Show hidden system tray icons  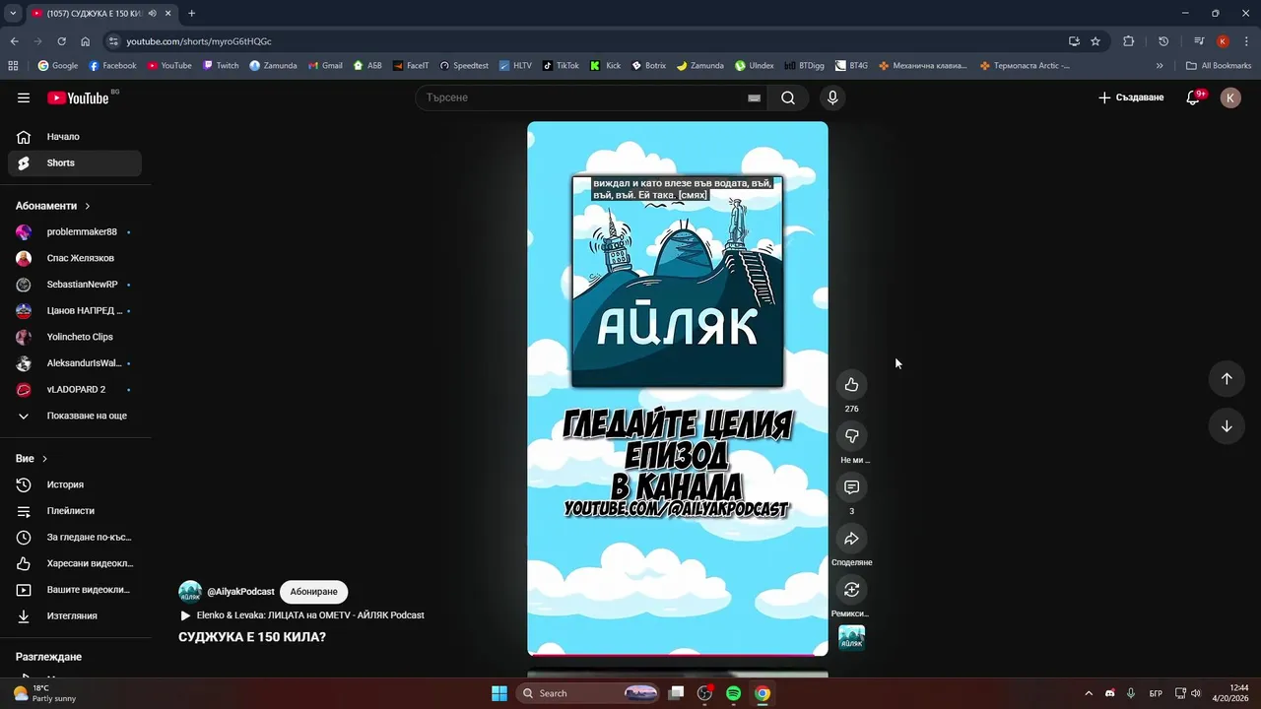coord(1088,693)
